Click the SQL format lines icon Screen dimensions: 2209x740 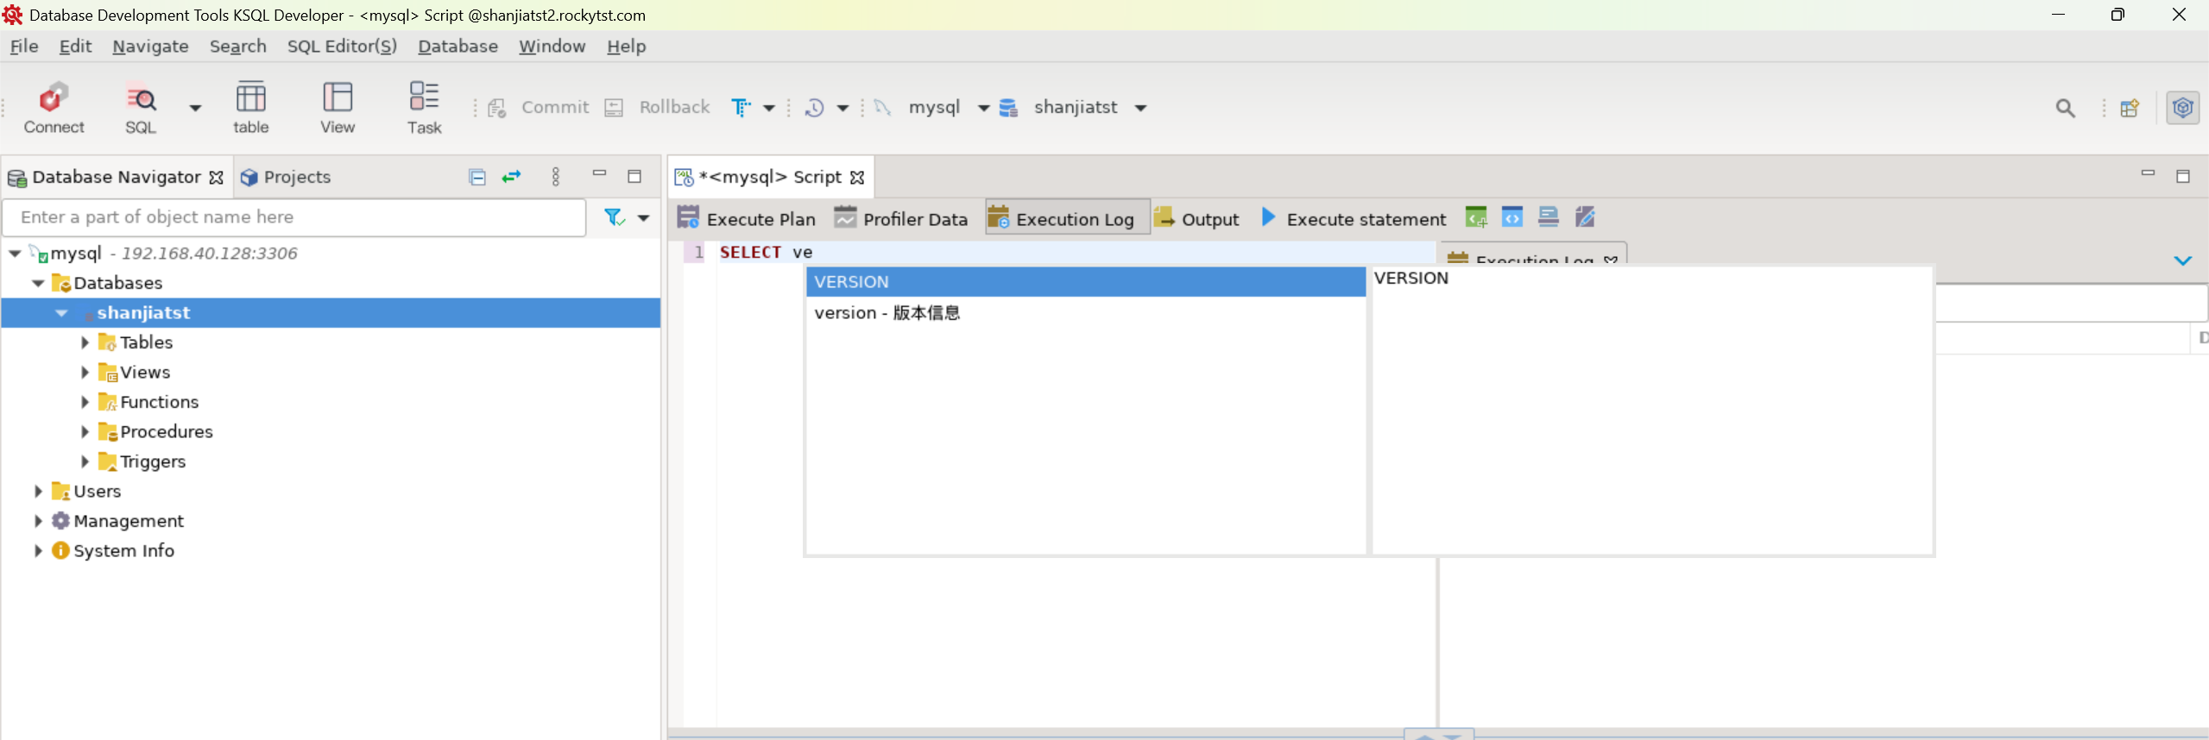pos(1549,217)
